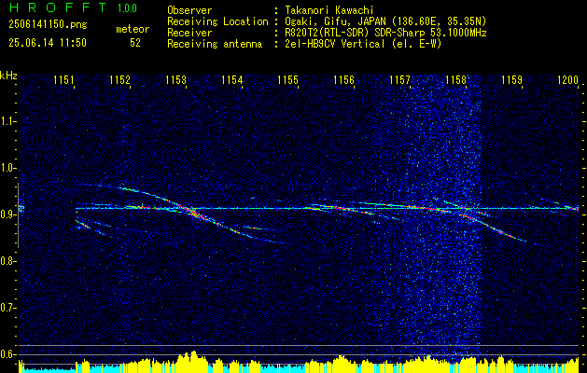
Task: Click the HROFFT program title
Action: (58, 7)
